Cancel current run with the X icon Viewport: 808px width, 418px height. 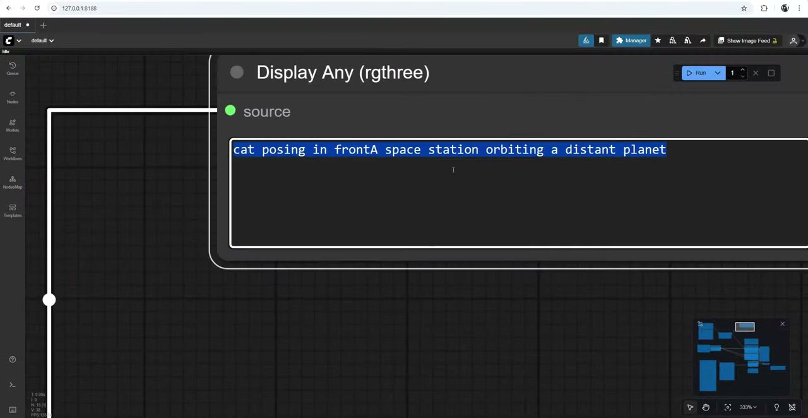pyautogui.click(x=756, y=73)
